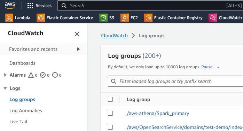Click the CloudWatch breadcrumb link
This screenshot has width=243, height=131.
click(115, 36)
